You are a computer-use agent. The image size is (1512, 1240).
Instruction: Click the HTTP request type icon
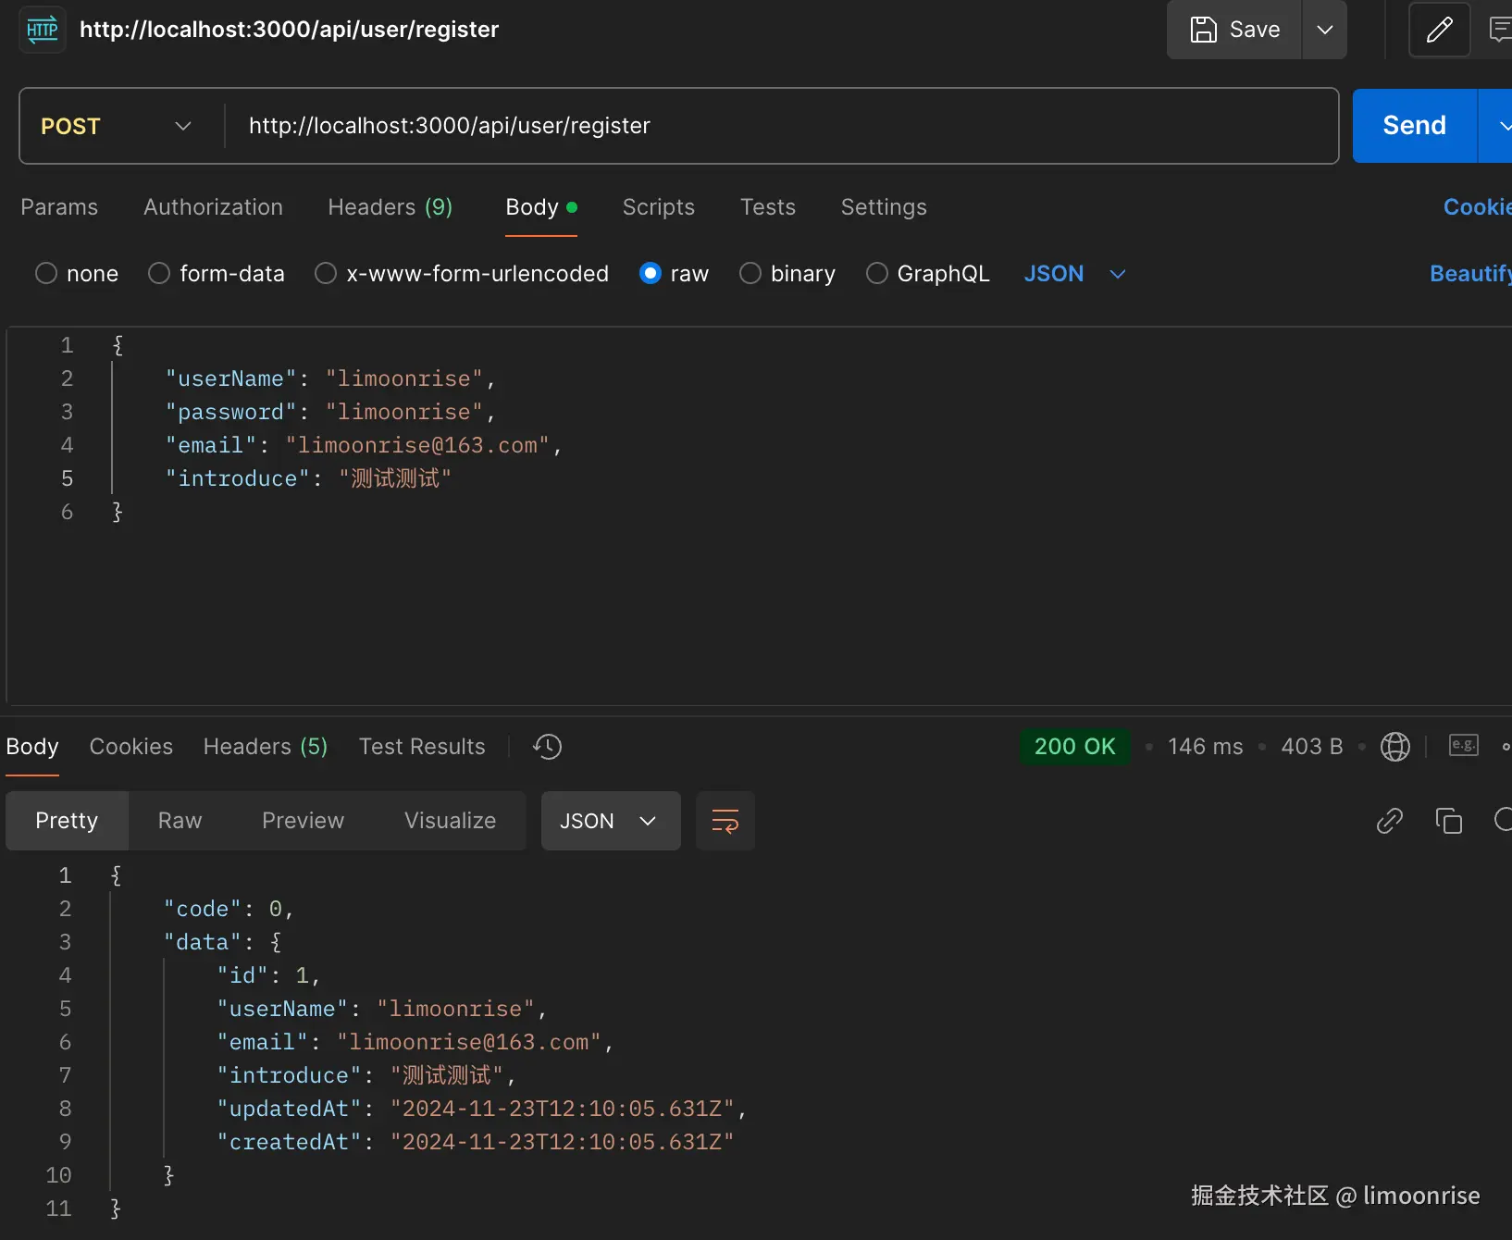coord(43,30)
